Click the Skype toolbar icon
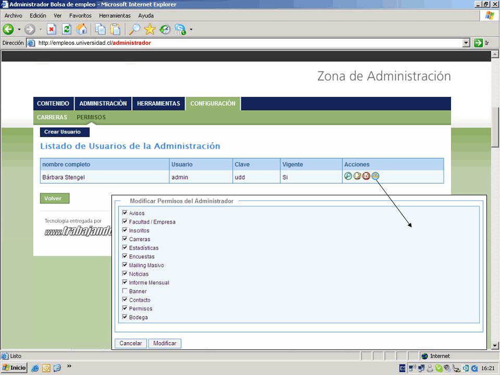The image size is (500, 375). coord(181,29)
